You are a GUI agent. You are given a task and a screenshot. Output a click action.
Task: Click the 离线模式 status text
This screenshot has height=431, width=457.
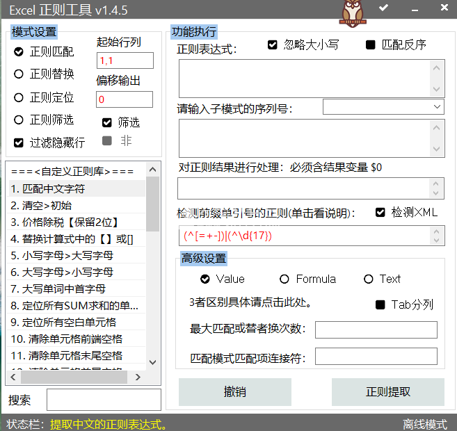(x=425, y=424)
